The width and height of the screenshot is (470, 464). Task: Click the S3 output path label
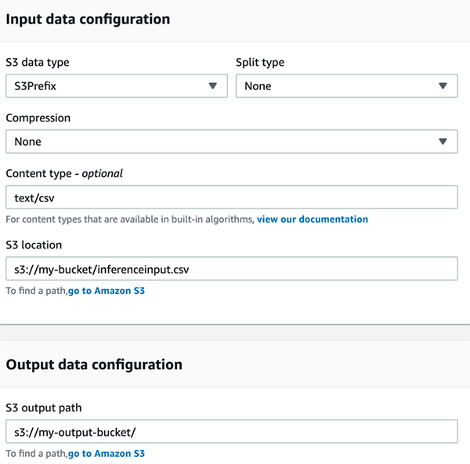point(44,408)
